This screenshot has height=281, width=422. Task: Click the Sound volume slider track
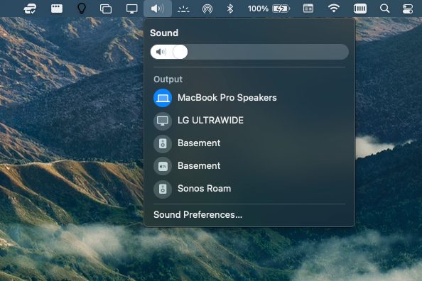click(249, 52)
